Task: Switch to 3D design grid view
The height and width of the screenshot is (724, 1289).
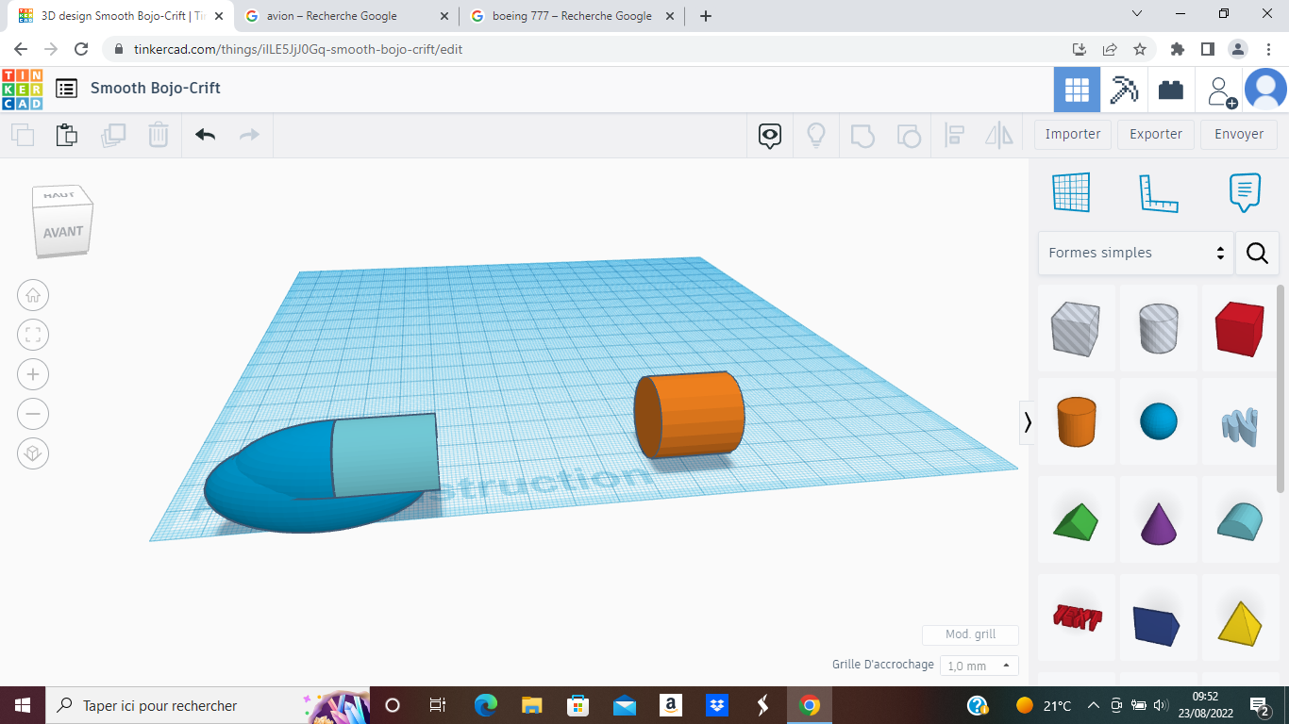Action: pos(1077,90)
